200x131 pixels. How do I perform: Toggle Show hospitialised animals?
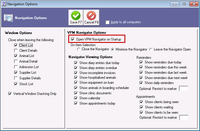[x=76, y=78]
